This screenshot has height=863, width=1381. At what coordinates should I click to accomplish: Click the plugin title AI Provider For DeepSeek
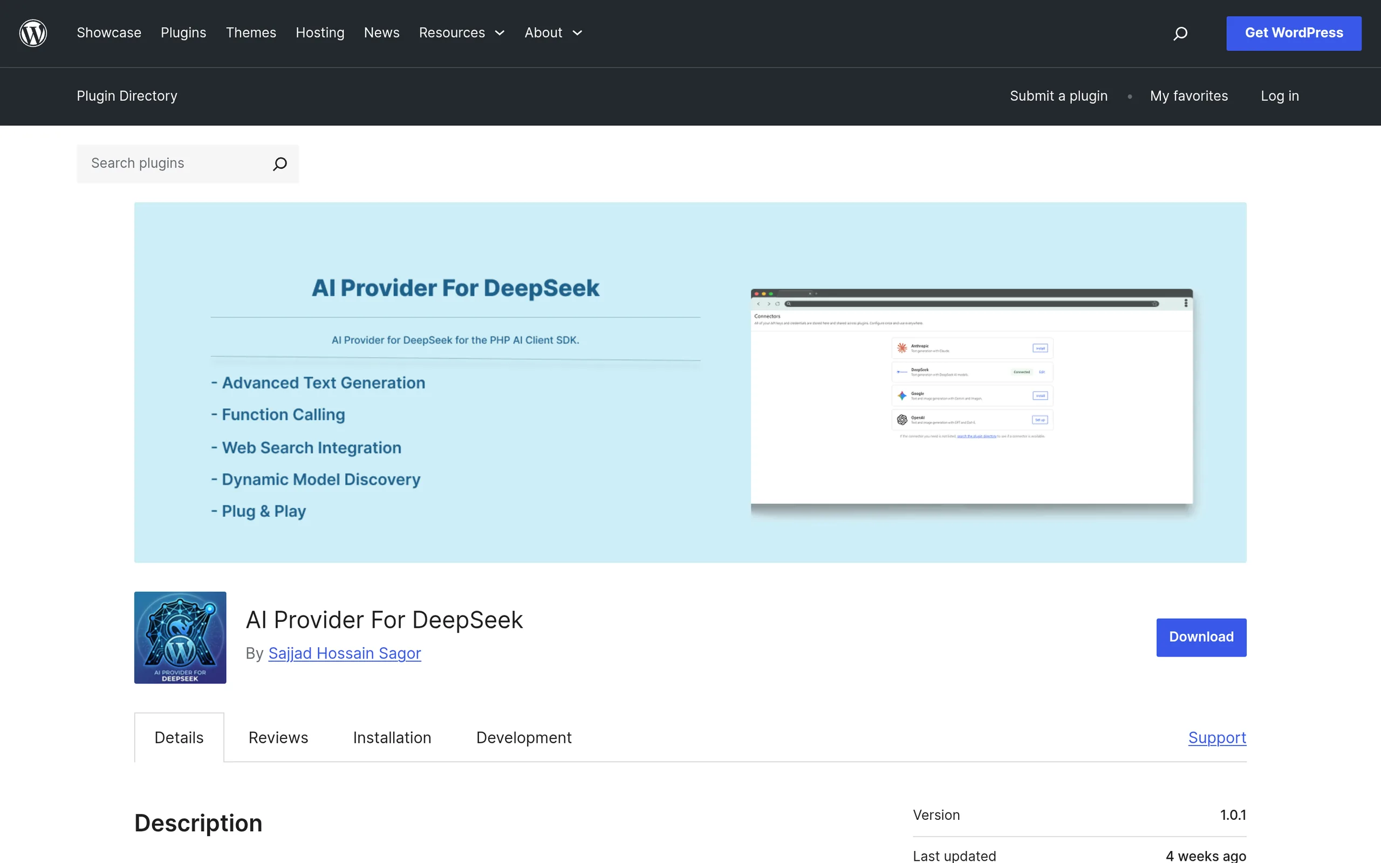click(384, 620)
